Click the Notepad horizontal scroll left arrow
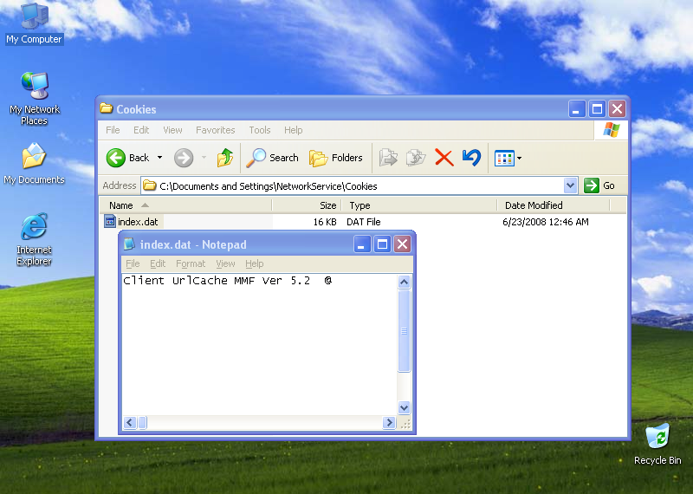Screen dimensions: 693x494 (x=129, y=422)
